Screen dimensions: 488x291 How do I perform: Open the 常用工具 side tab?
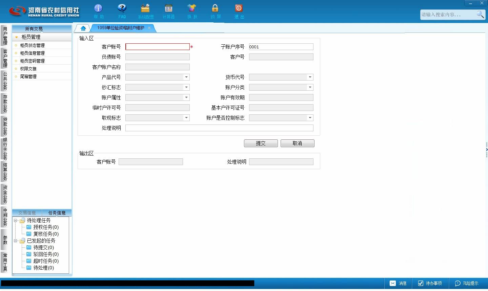[5, 262]
